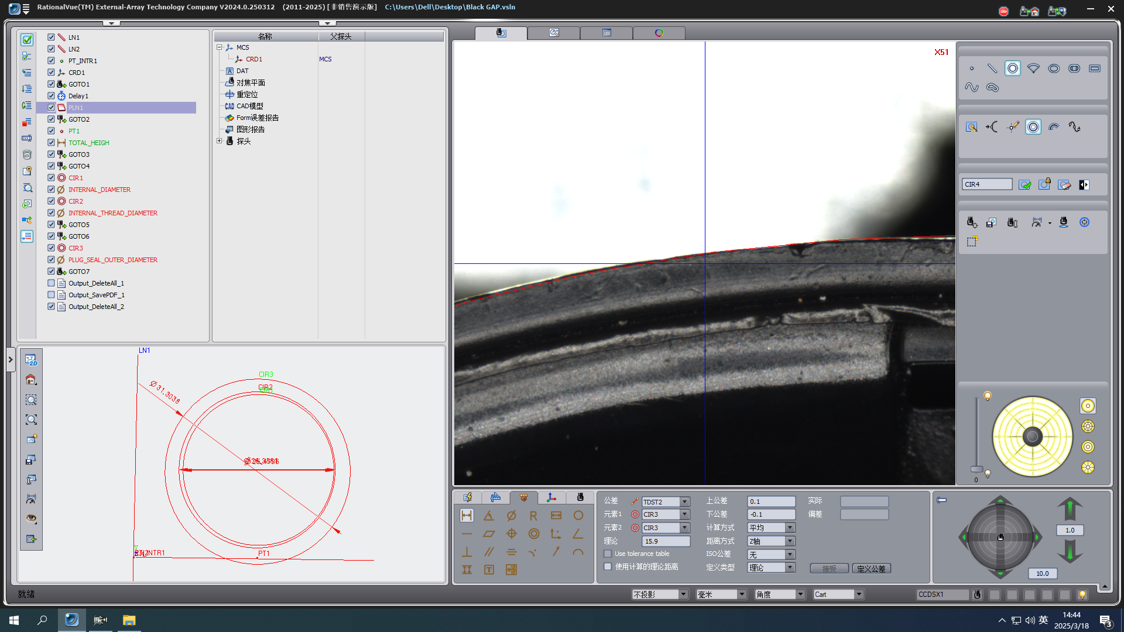Image resolution: width=1124 pixels, height=632 pixels.
Task: Uncheck the LN1 program step checkbox
Action: click(51, 37)
